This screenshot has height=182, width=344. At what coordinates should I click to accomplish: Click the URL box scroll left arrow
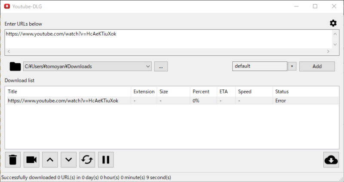[9, 51]
